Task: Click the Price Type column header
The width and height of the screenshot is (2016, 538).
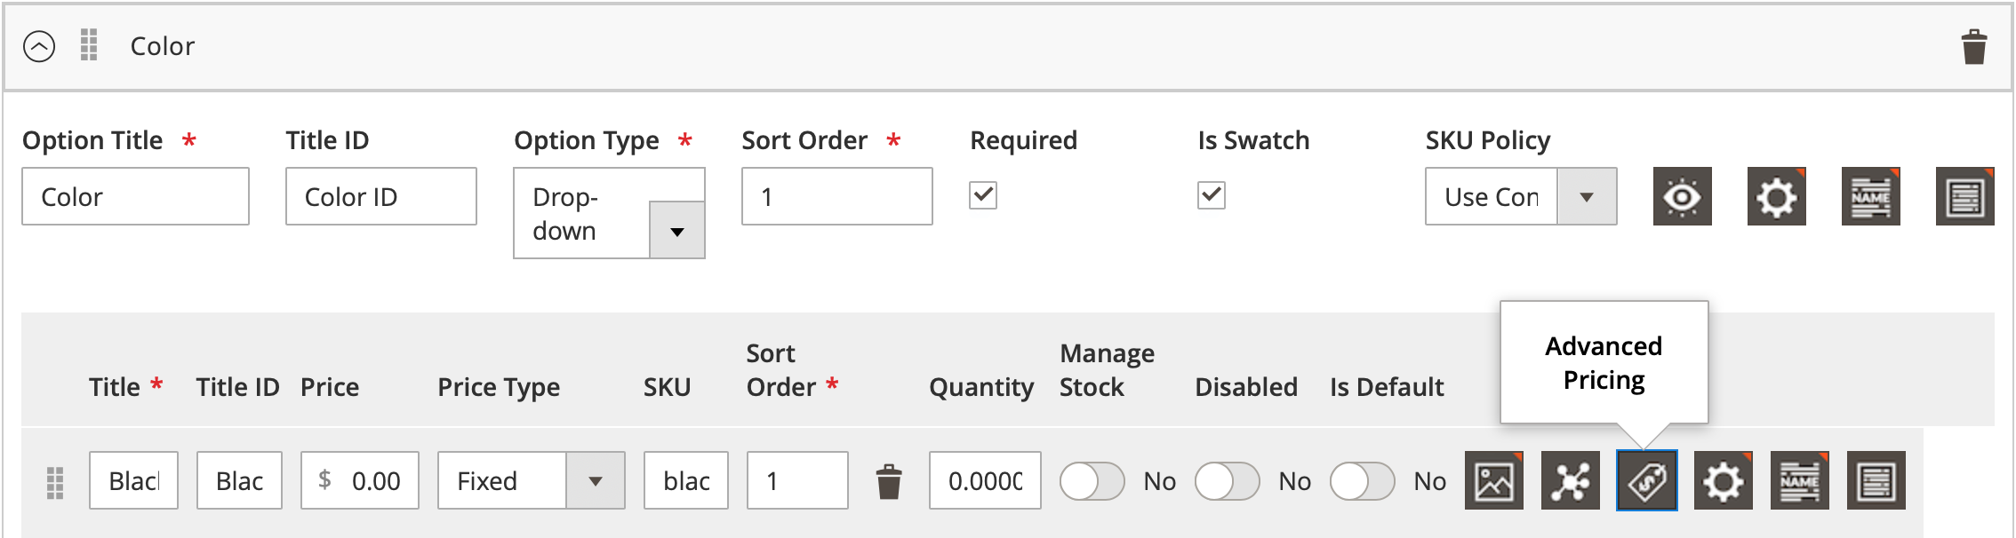Action: [499, 387]
